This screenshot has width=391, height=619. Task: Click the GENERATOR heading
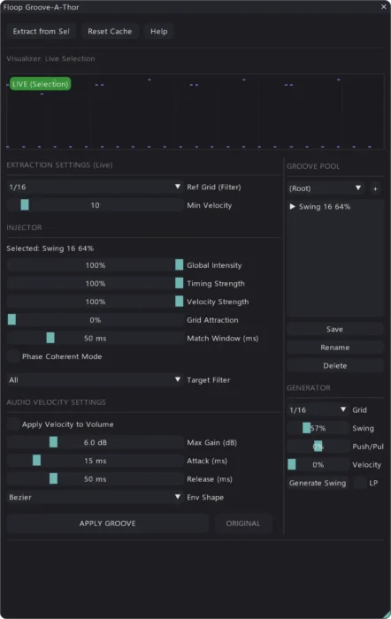tap(309, 387)
